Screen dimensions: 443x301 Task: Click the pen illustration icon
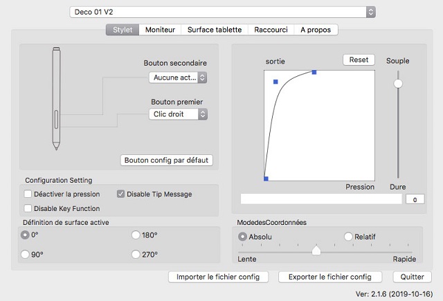(56, 98)
